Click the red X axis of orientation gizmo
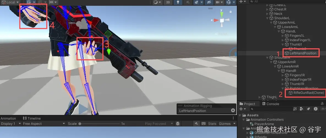326x138 pixels. pos(216,20)
